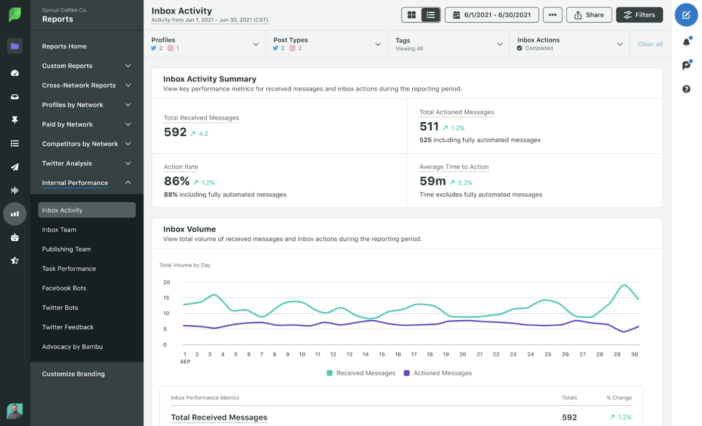Scroll down to Inbox Performance Metrics table

(205, 397)
